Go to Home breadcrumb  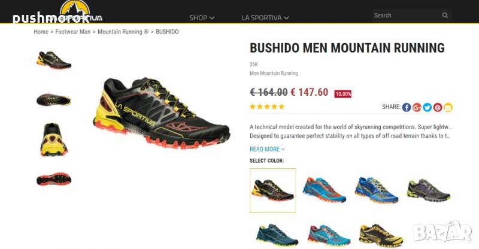pyautogui.click(x=41, y=32)
